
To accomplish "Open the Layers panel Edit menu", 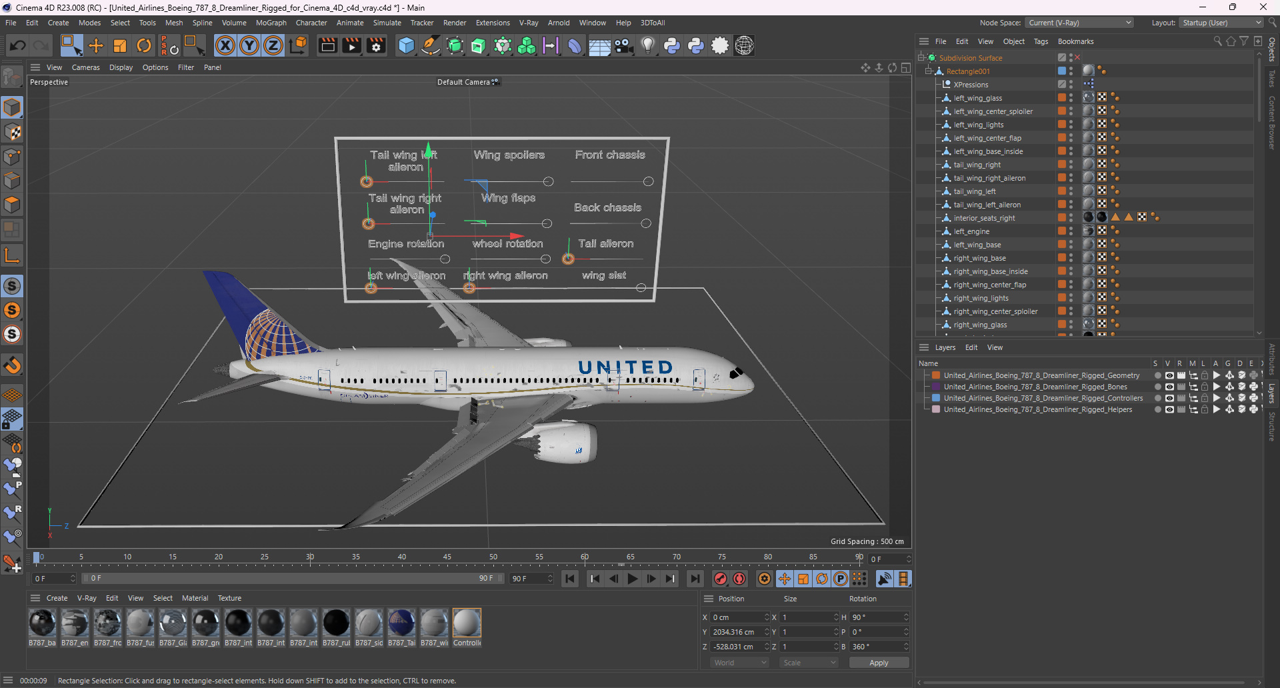I will [x=971, y=347].
